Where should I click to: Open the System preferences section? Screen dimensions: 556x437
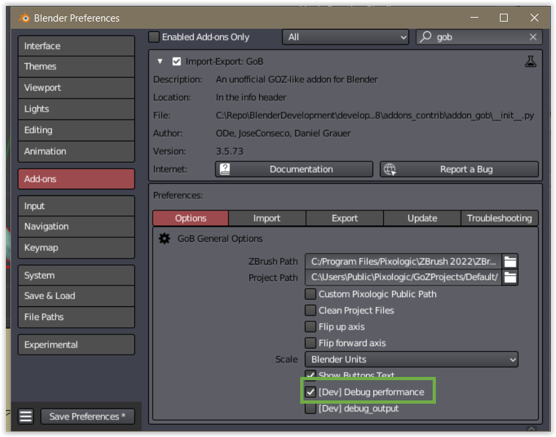[x=76, y=275]
